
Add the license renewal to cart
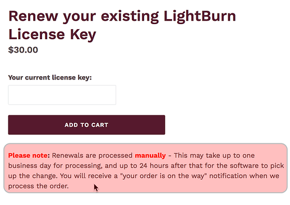pos(86,125)
